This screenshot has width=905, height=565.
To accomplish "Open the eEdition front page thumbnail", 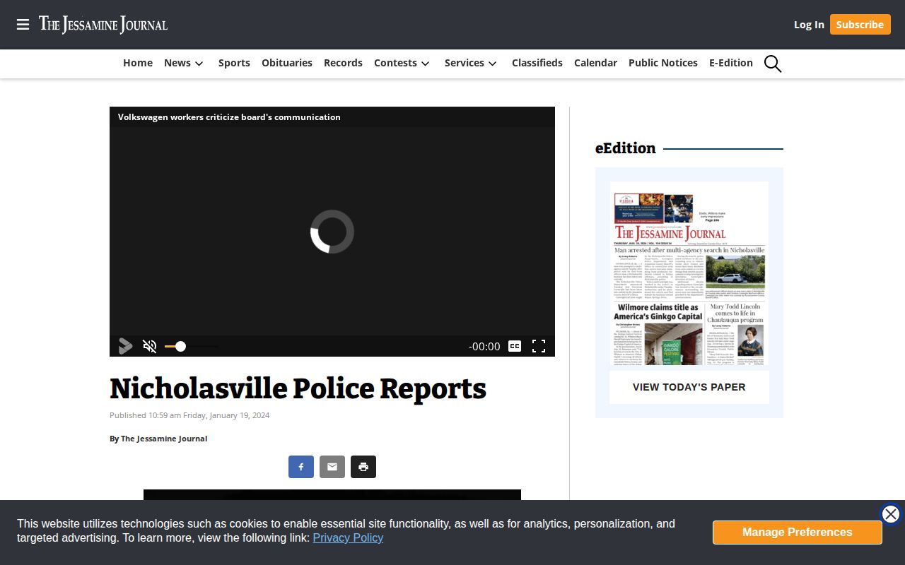I will click(689, 273).
